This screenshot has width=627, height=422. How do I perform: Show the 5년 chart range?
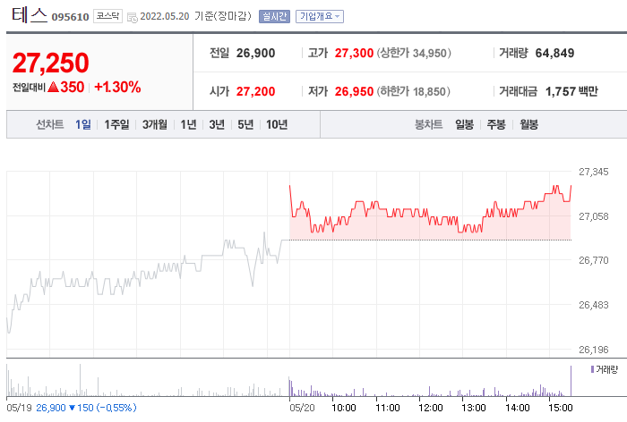pos(245,124)
